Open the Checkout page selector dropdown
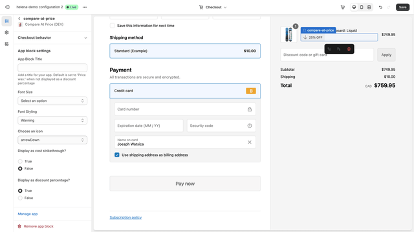 (x=213, y=7)
